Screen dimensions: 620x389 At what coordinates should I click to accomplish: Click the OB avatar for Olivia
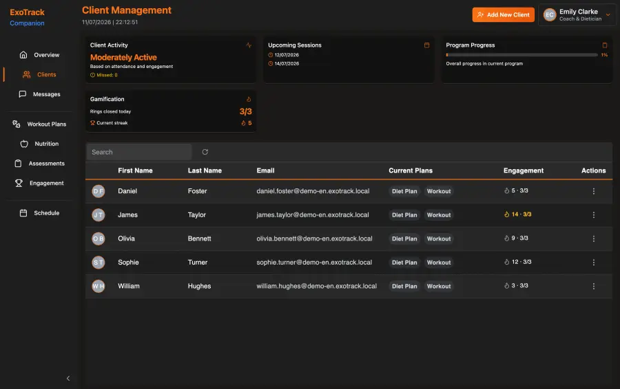pyautogui.click(x=99, y=238)
